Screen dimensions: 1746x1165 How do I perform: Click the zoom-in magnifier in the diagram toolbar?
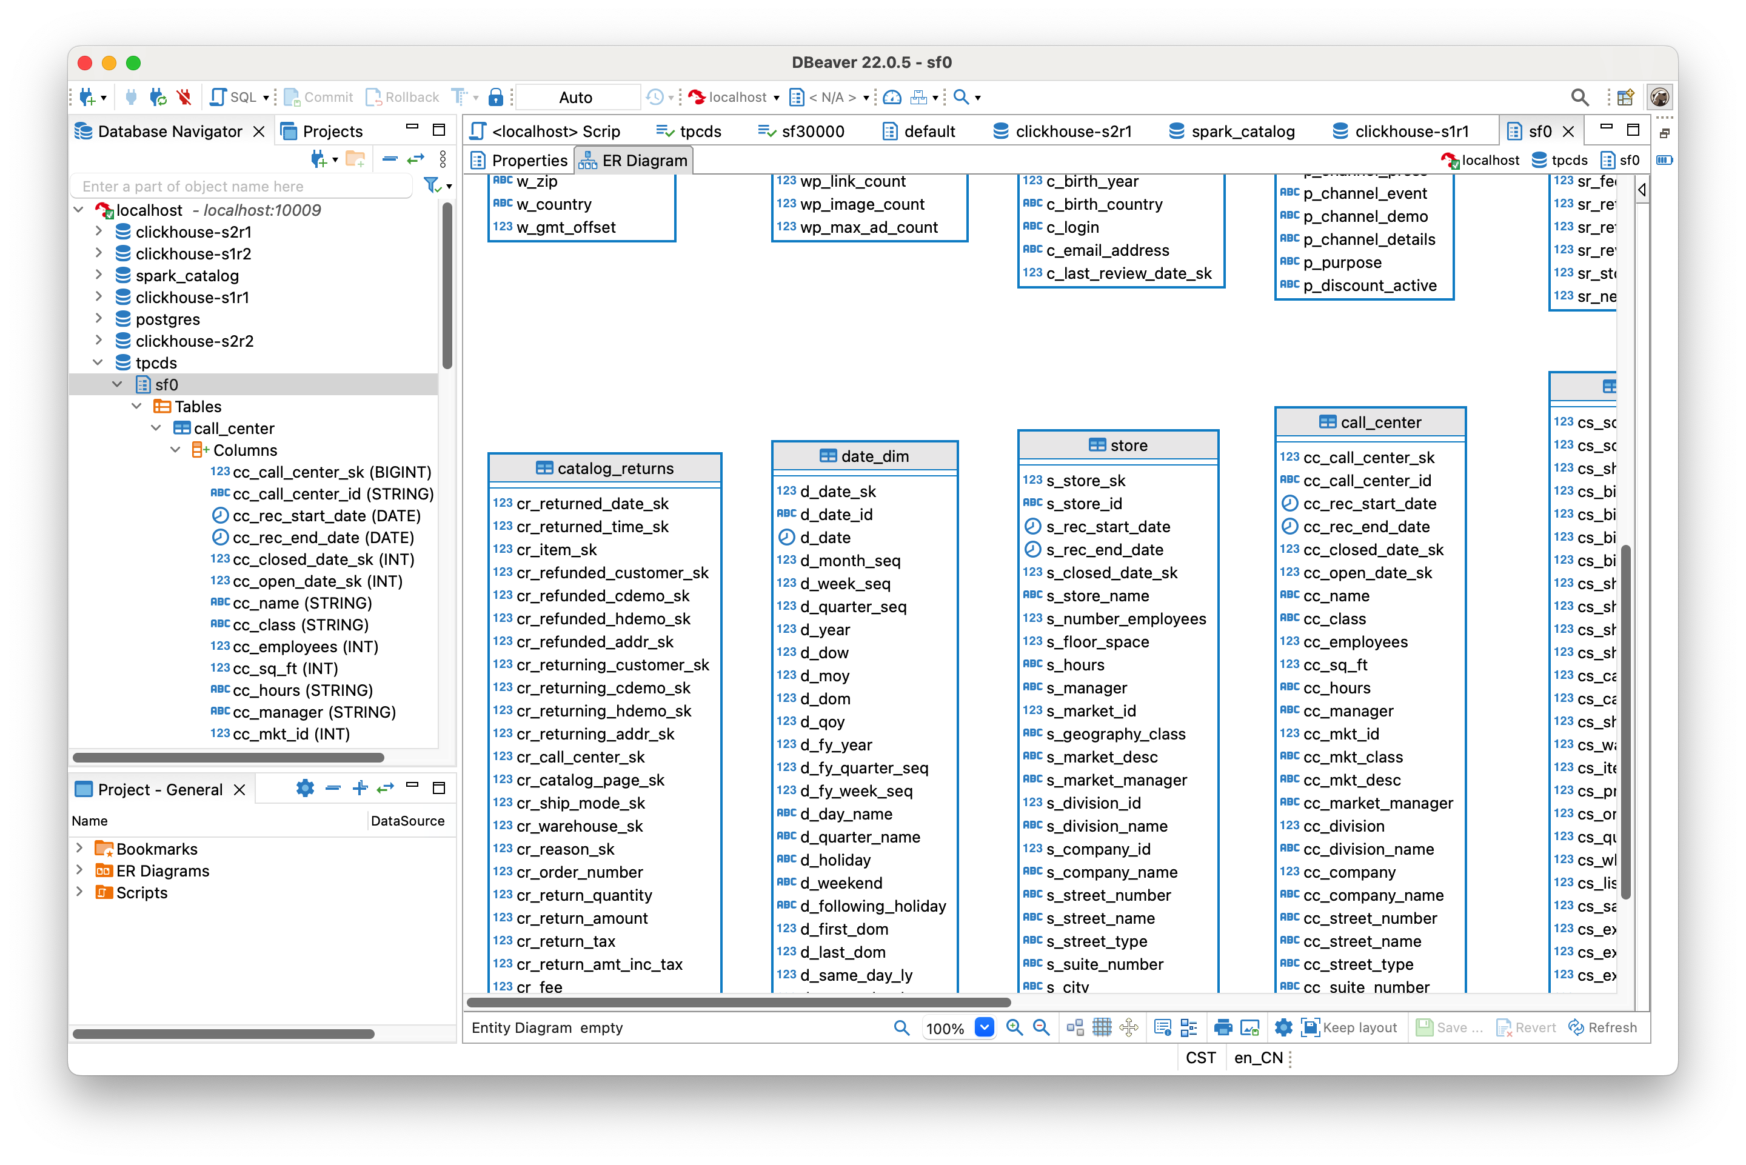pos(1015,1027)
